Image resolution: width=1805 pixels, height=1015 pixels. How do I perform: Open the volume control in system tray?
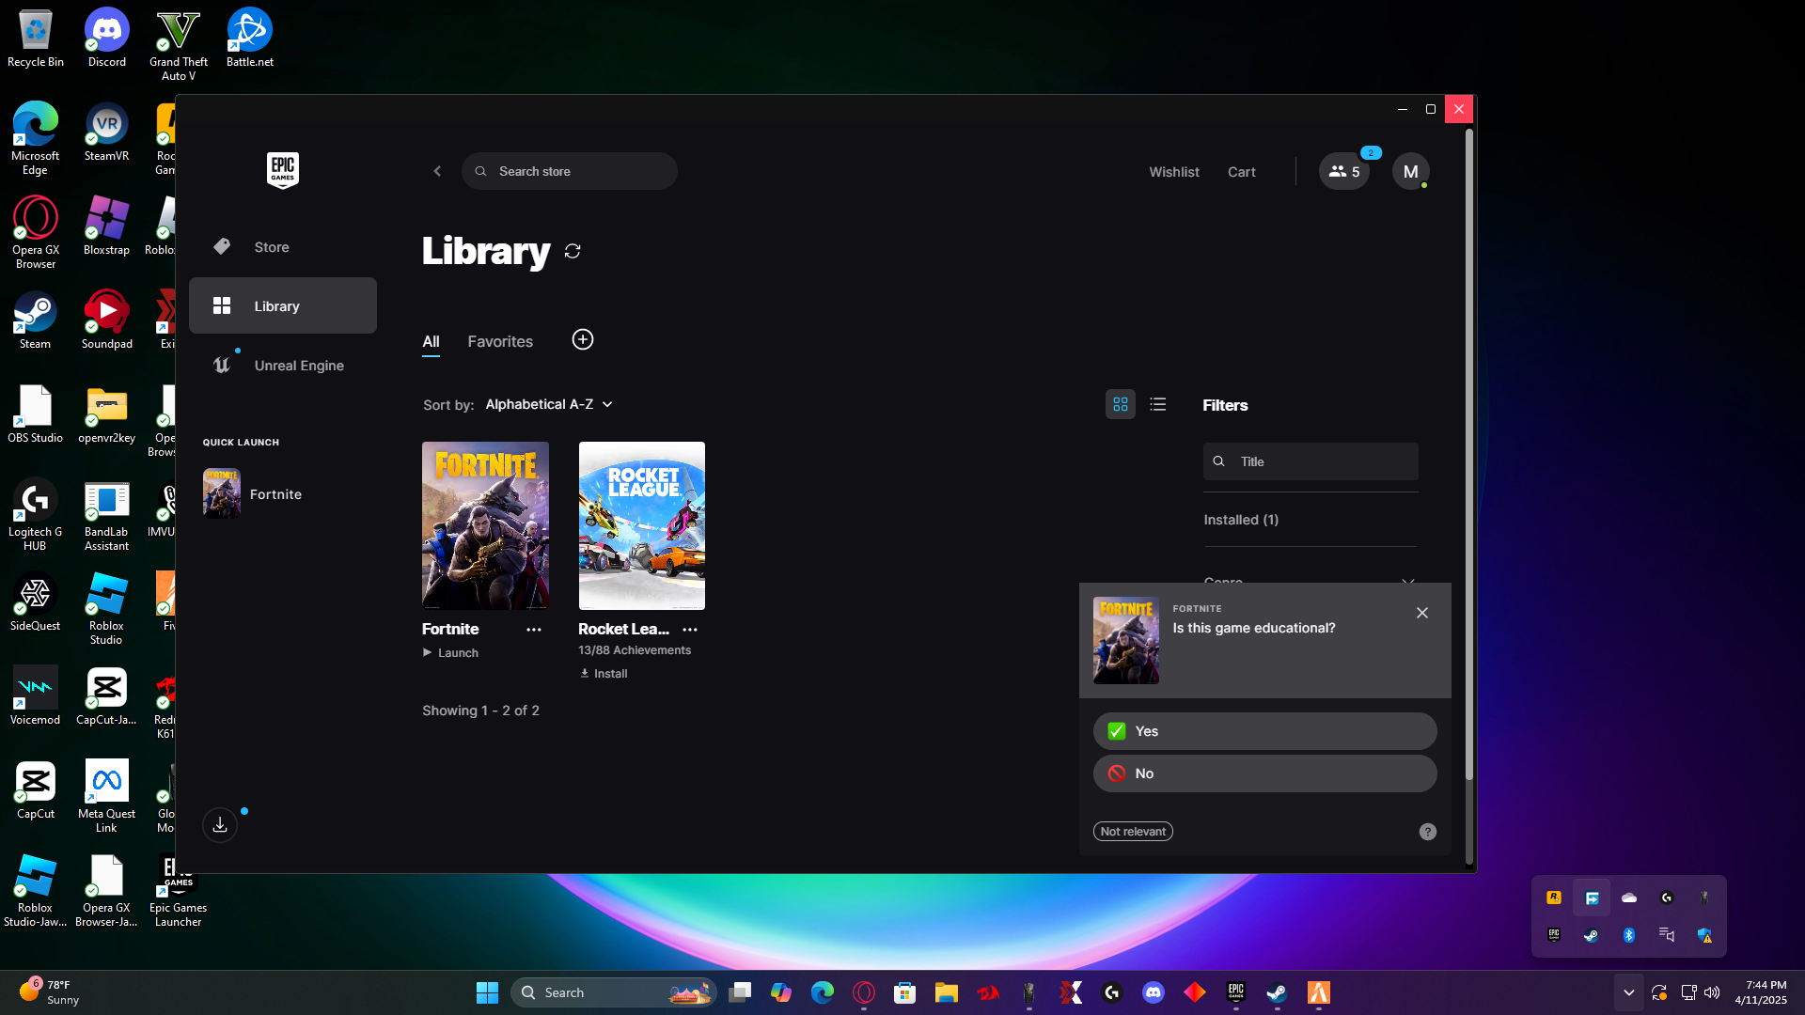click(1712, 992)
